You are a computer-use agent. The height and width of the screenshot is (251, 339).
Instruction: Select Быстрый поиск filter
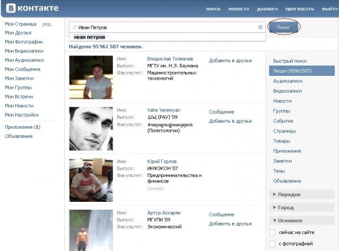pyautogui.click(x=290, y=61)
